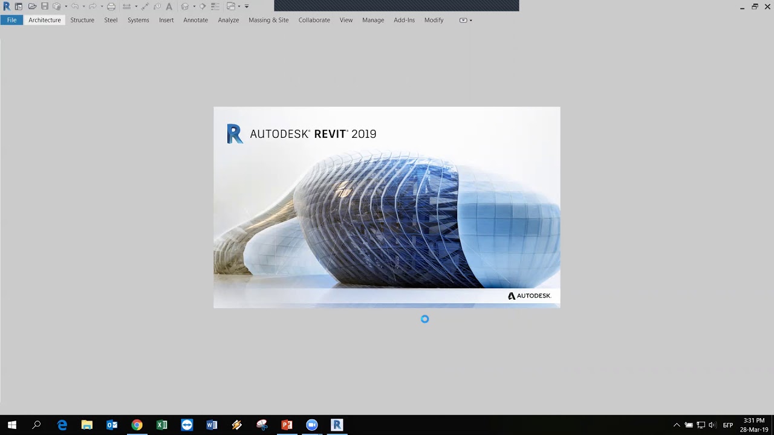774x435 pixels.
Task: Open the Manage ribbon tab
Action: tap(373, 20)
